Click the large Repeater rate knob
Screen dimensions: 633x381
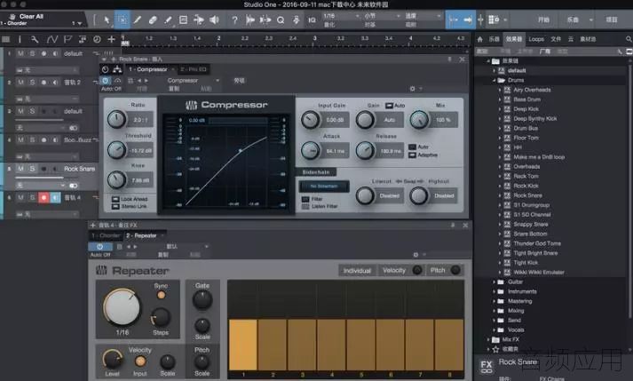(x=122, y=307)
